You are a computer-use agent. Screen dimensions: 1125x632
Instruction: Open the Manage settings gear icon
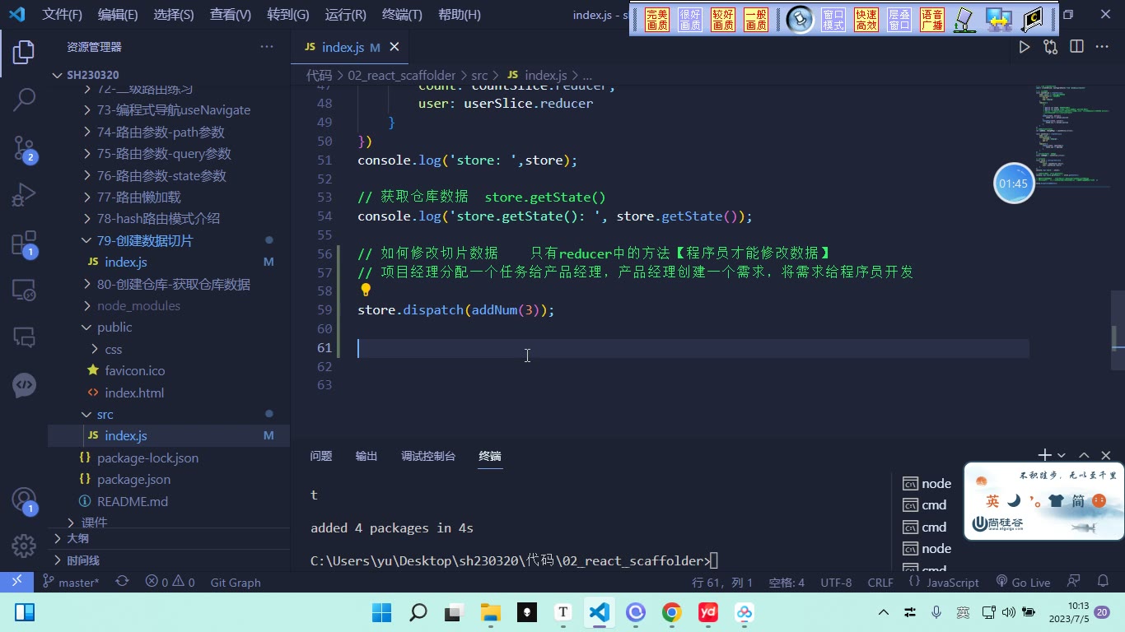coord(24,546)
